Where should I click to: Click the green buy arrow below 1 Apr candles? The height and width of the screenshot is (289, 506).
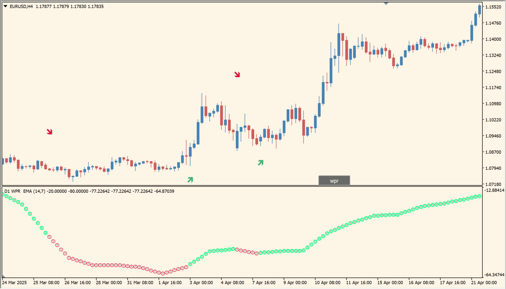pos(190,180)
